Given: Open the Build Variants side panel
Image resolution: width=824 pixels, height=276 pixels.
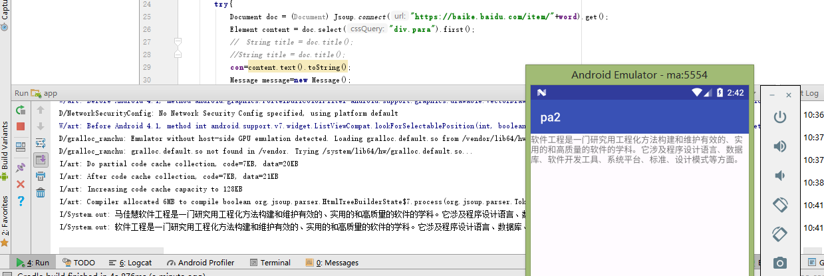Looking at the screenshot, I should pos(5,152).
